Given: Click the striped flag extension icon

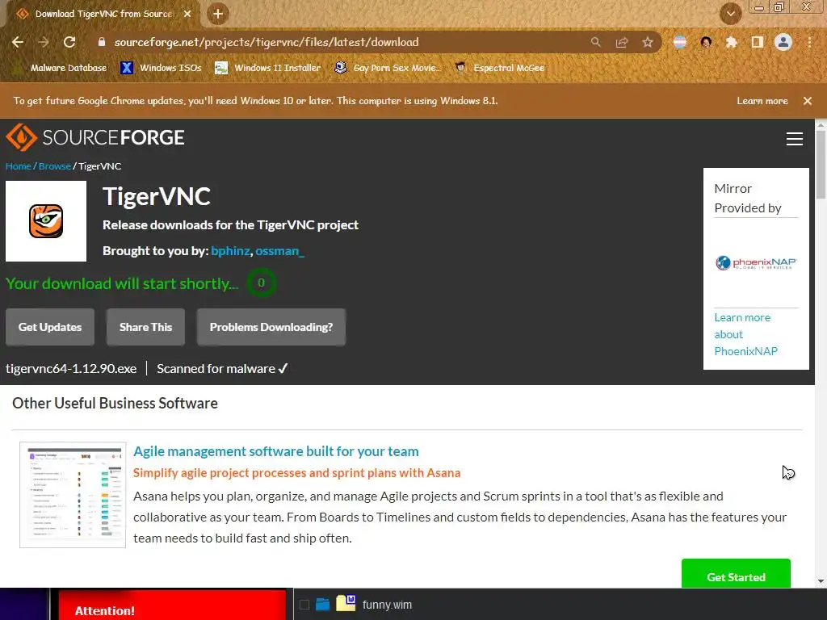Looking at the screenshot, I should tap(680, 42).
